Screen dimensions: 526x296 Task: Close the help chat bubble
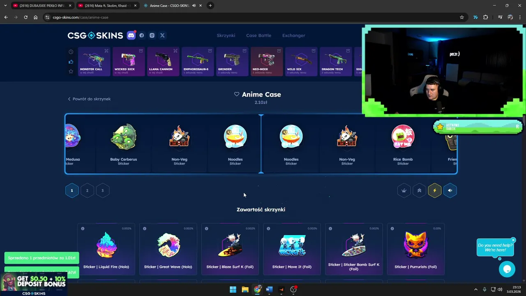pos(513,240)
